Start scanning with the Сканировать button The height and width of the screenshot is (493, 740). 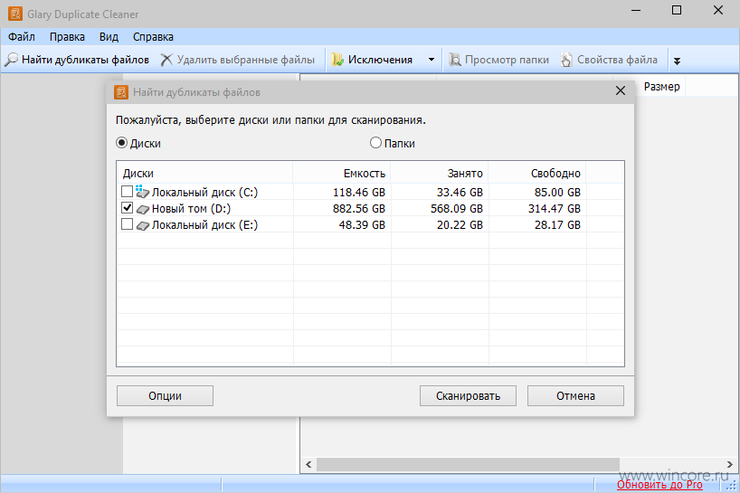pos(468,396)
